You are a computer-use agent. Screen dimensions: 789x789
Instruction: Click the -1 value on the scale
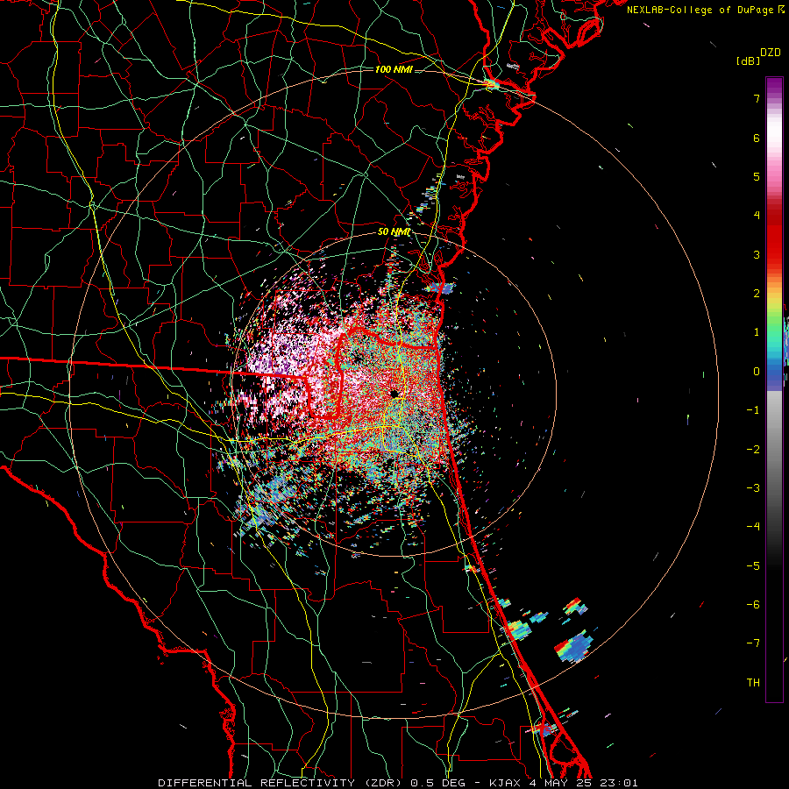click(753, 410)
